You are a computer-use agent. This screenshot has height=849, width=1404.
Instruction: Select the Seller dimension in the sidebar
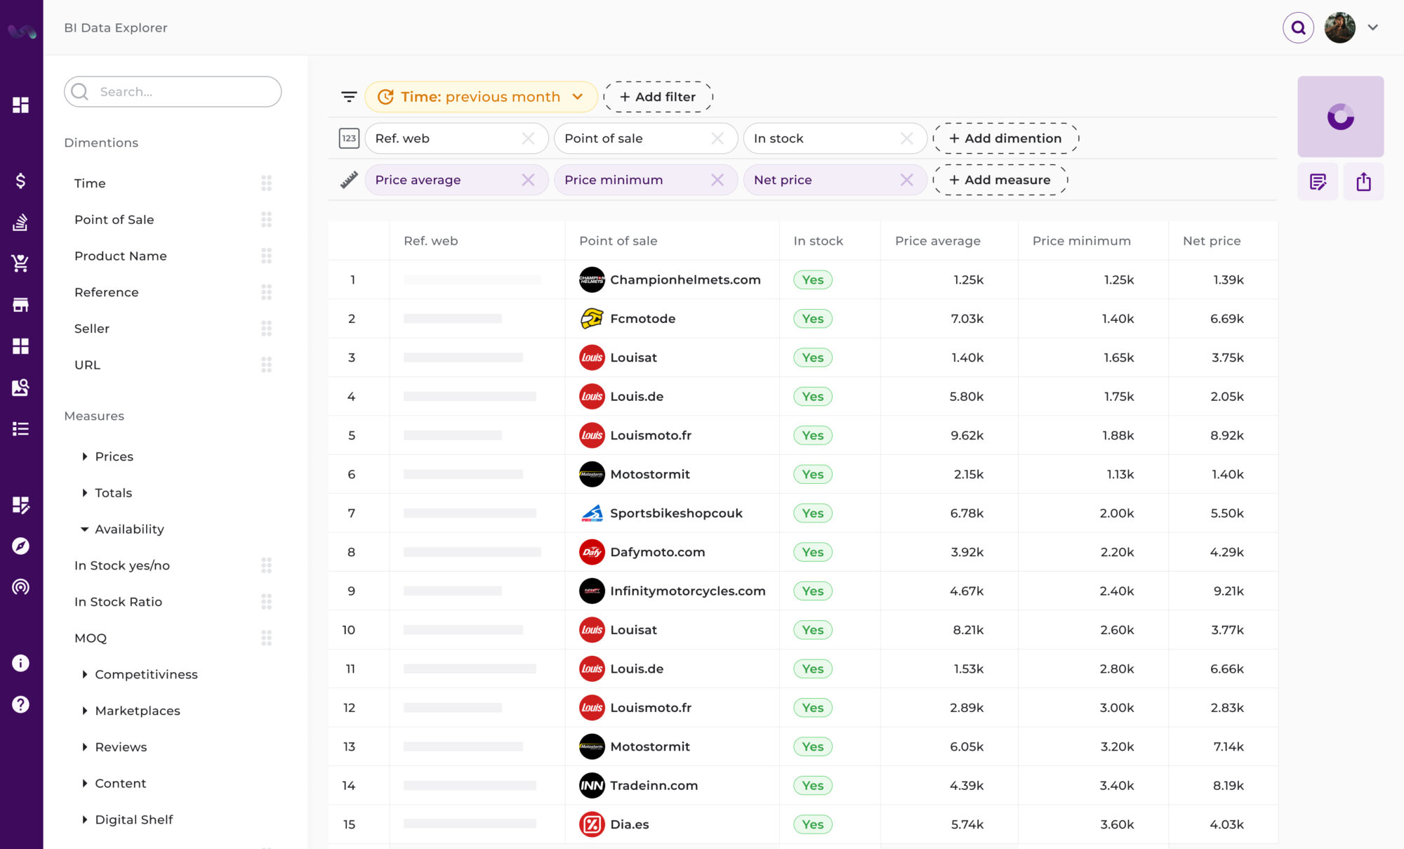click(91, 328)
